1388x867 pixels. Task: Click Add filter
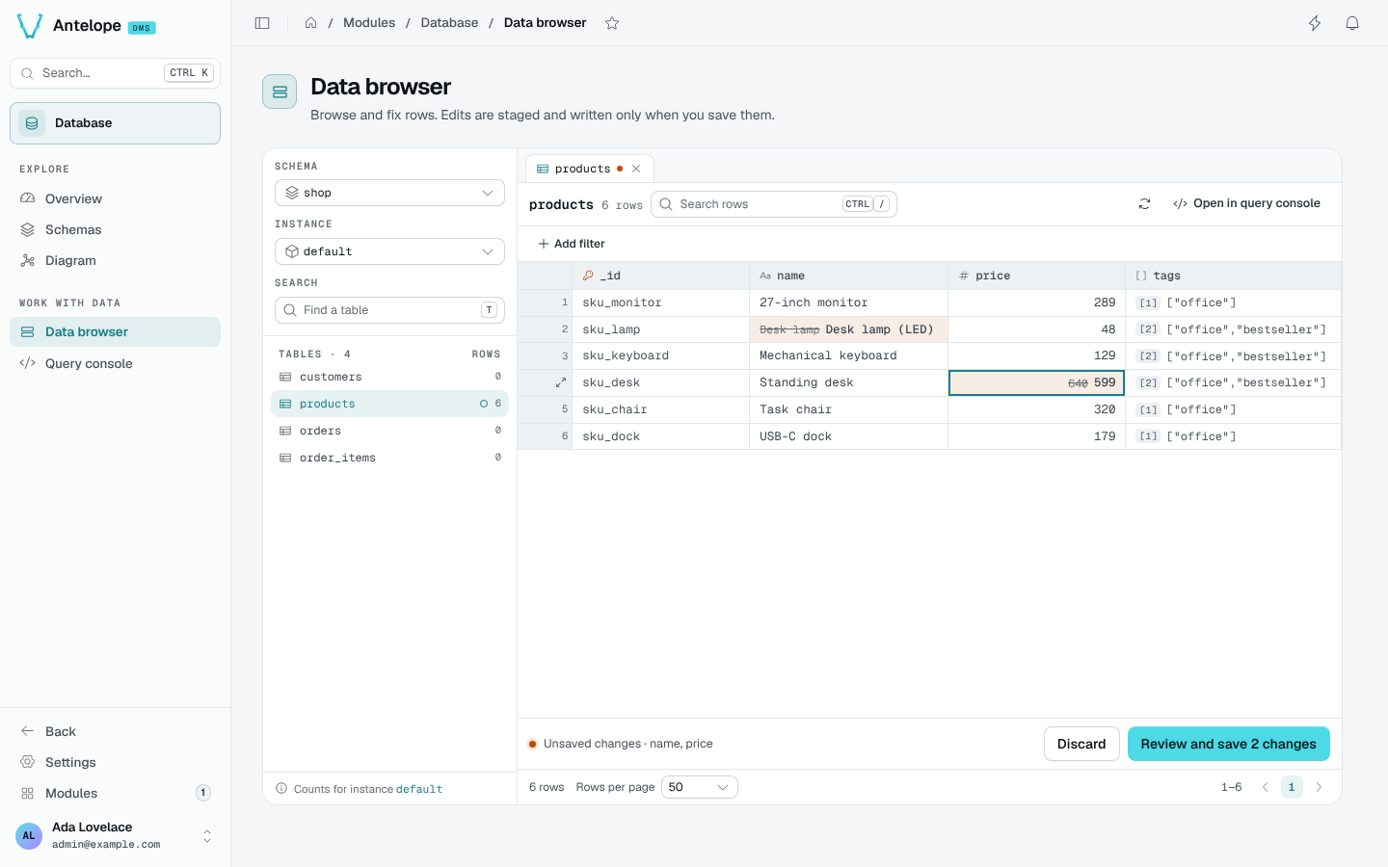click(572, 244)
